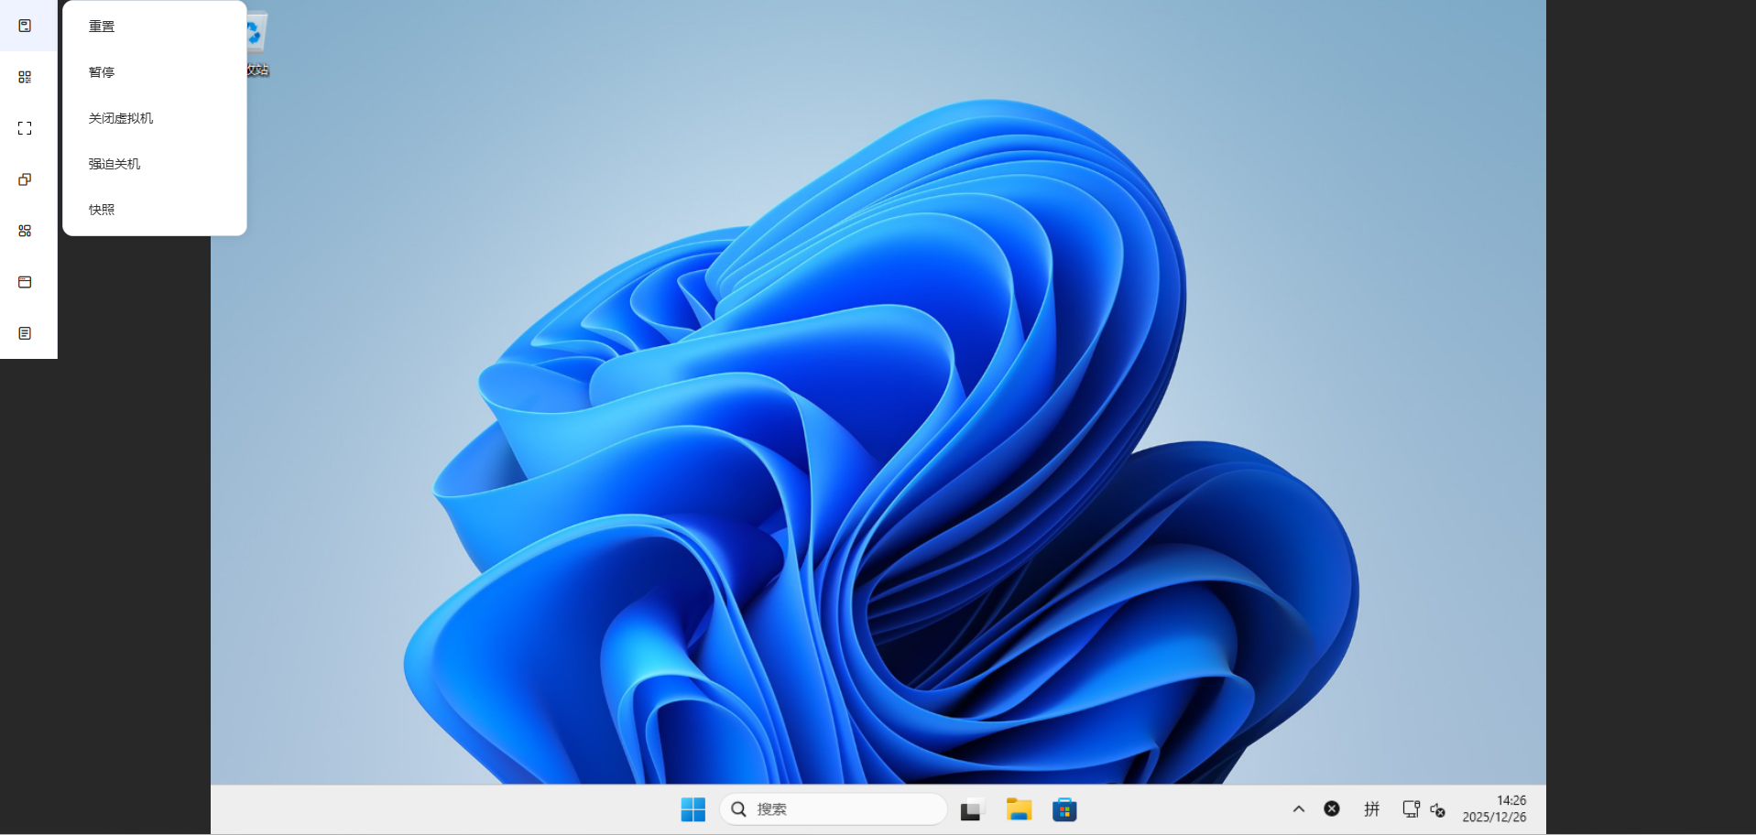
Task: Open the clock showing 14:26
Action: click(1494, 808)
